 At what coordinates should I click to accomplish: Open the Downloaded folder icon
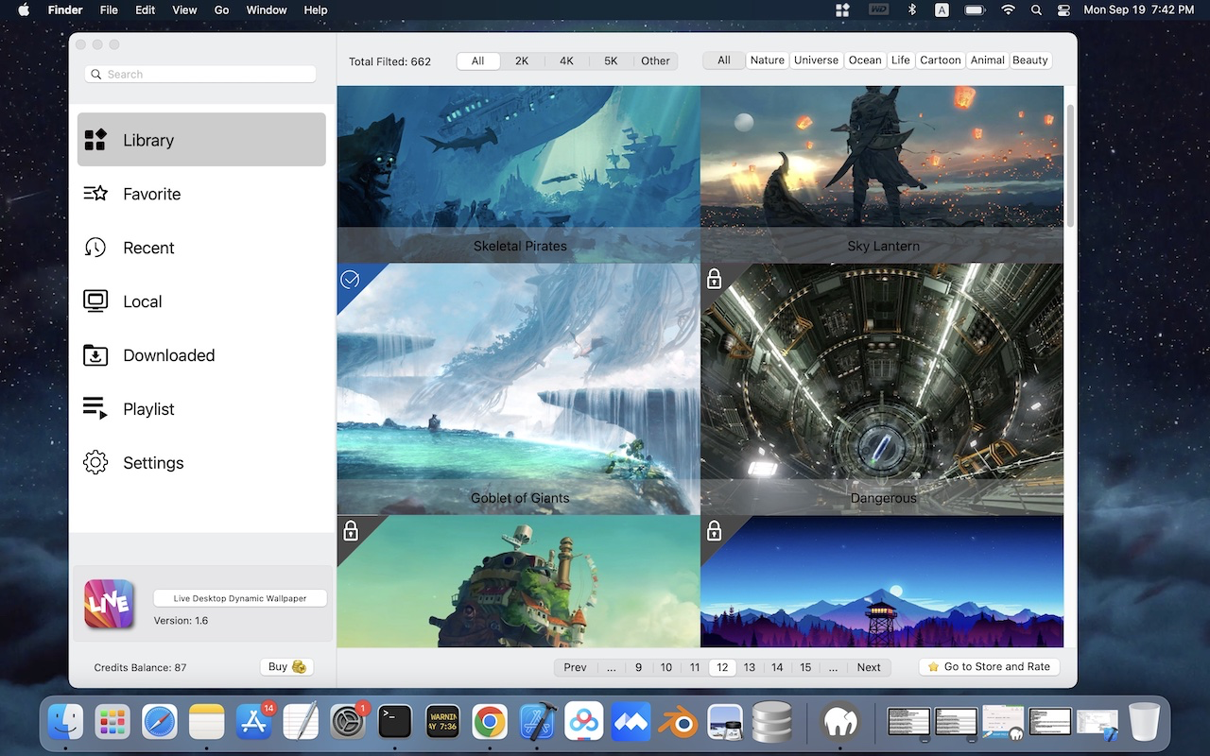[x=95, y=355]
